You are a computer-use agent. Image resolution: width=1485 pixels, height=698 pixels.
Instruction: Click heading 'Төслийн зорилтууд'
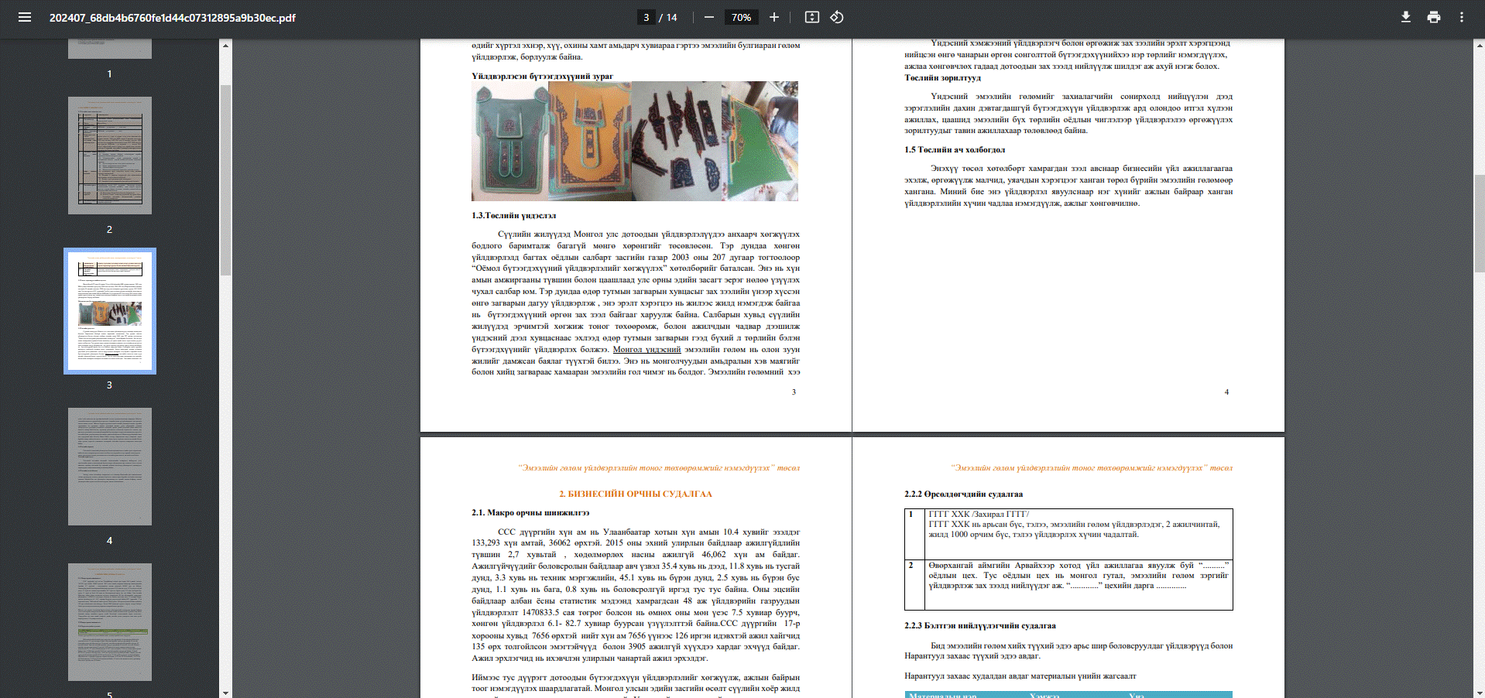pos(942,77)
